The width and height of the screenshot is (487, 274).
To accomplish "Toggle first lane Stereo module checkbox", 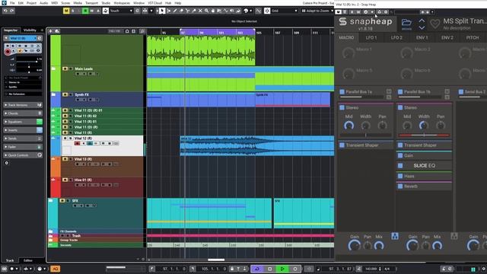I will click(342, 107).
